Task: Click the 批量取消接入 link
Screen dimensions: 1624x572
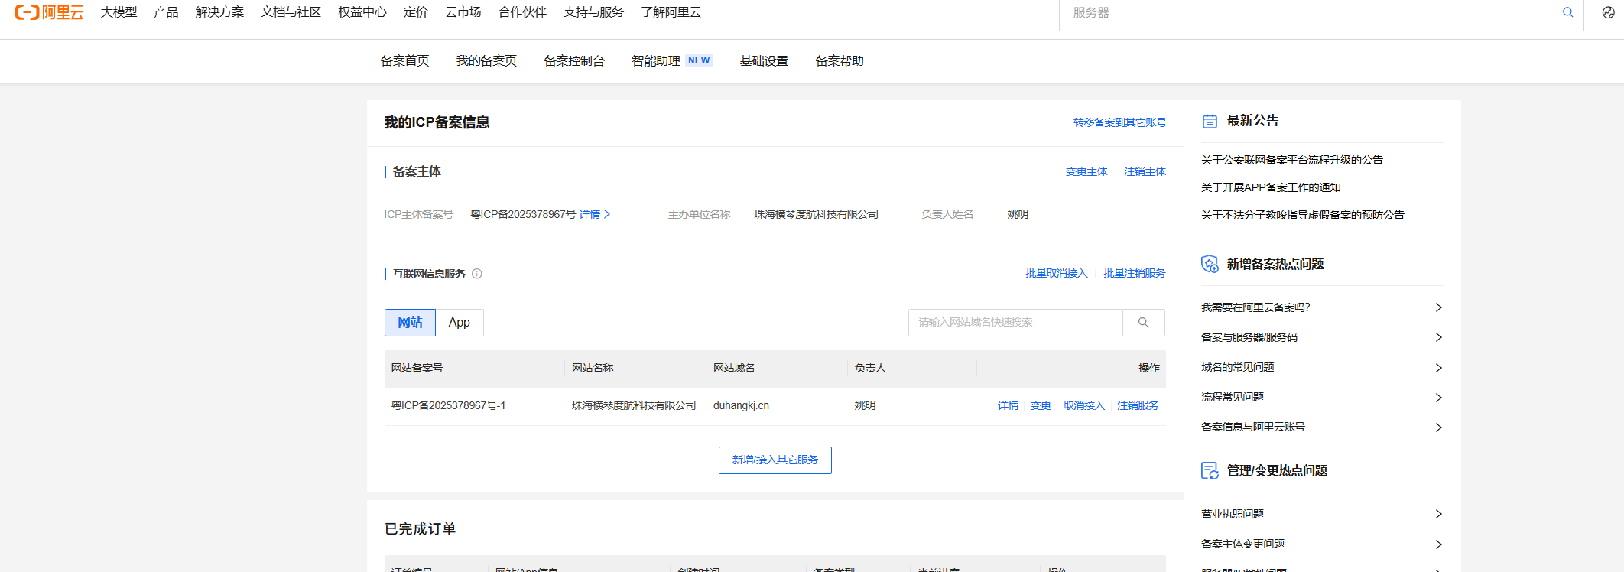Action: click(x=1056, y=274)
